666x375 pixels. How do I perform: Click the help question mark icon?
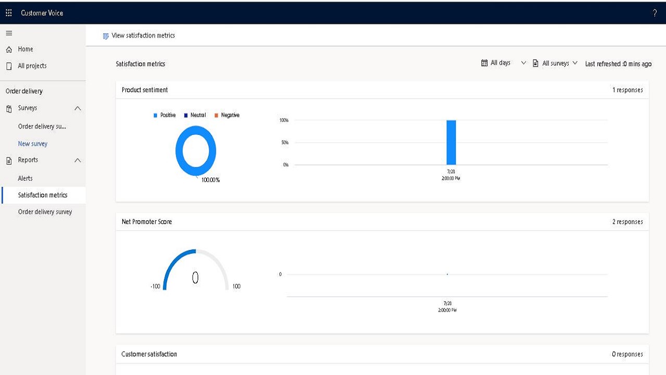tap(655, 13)
